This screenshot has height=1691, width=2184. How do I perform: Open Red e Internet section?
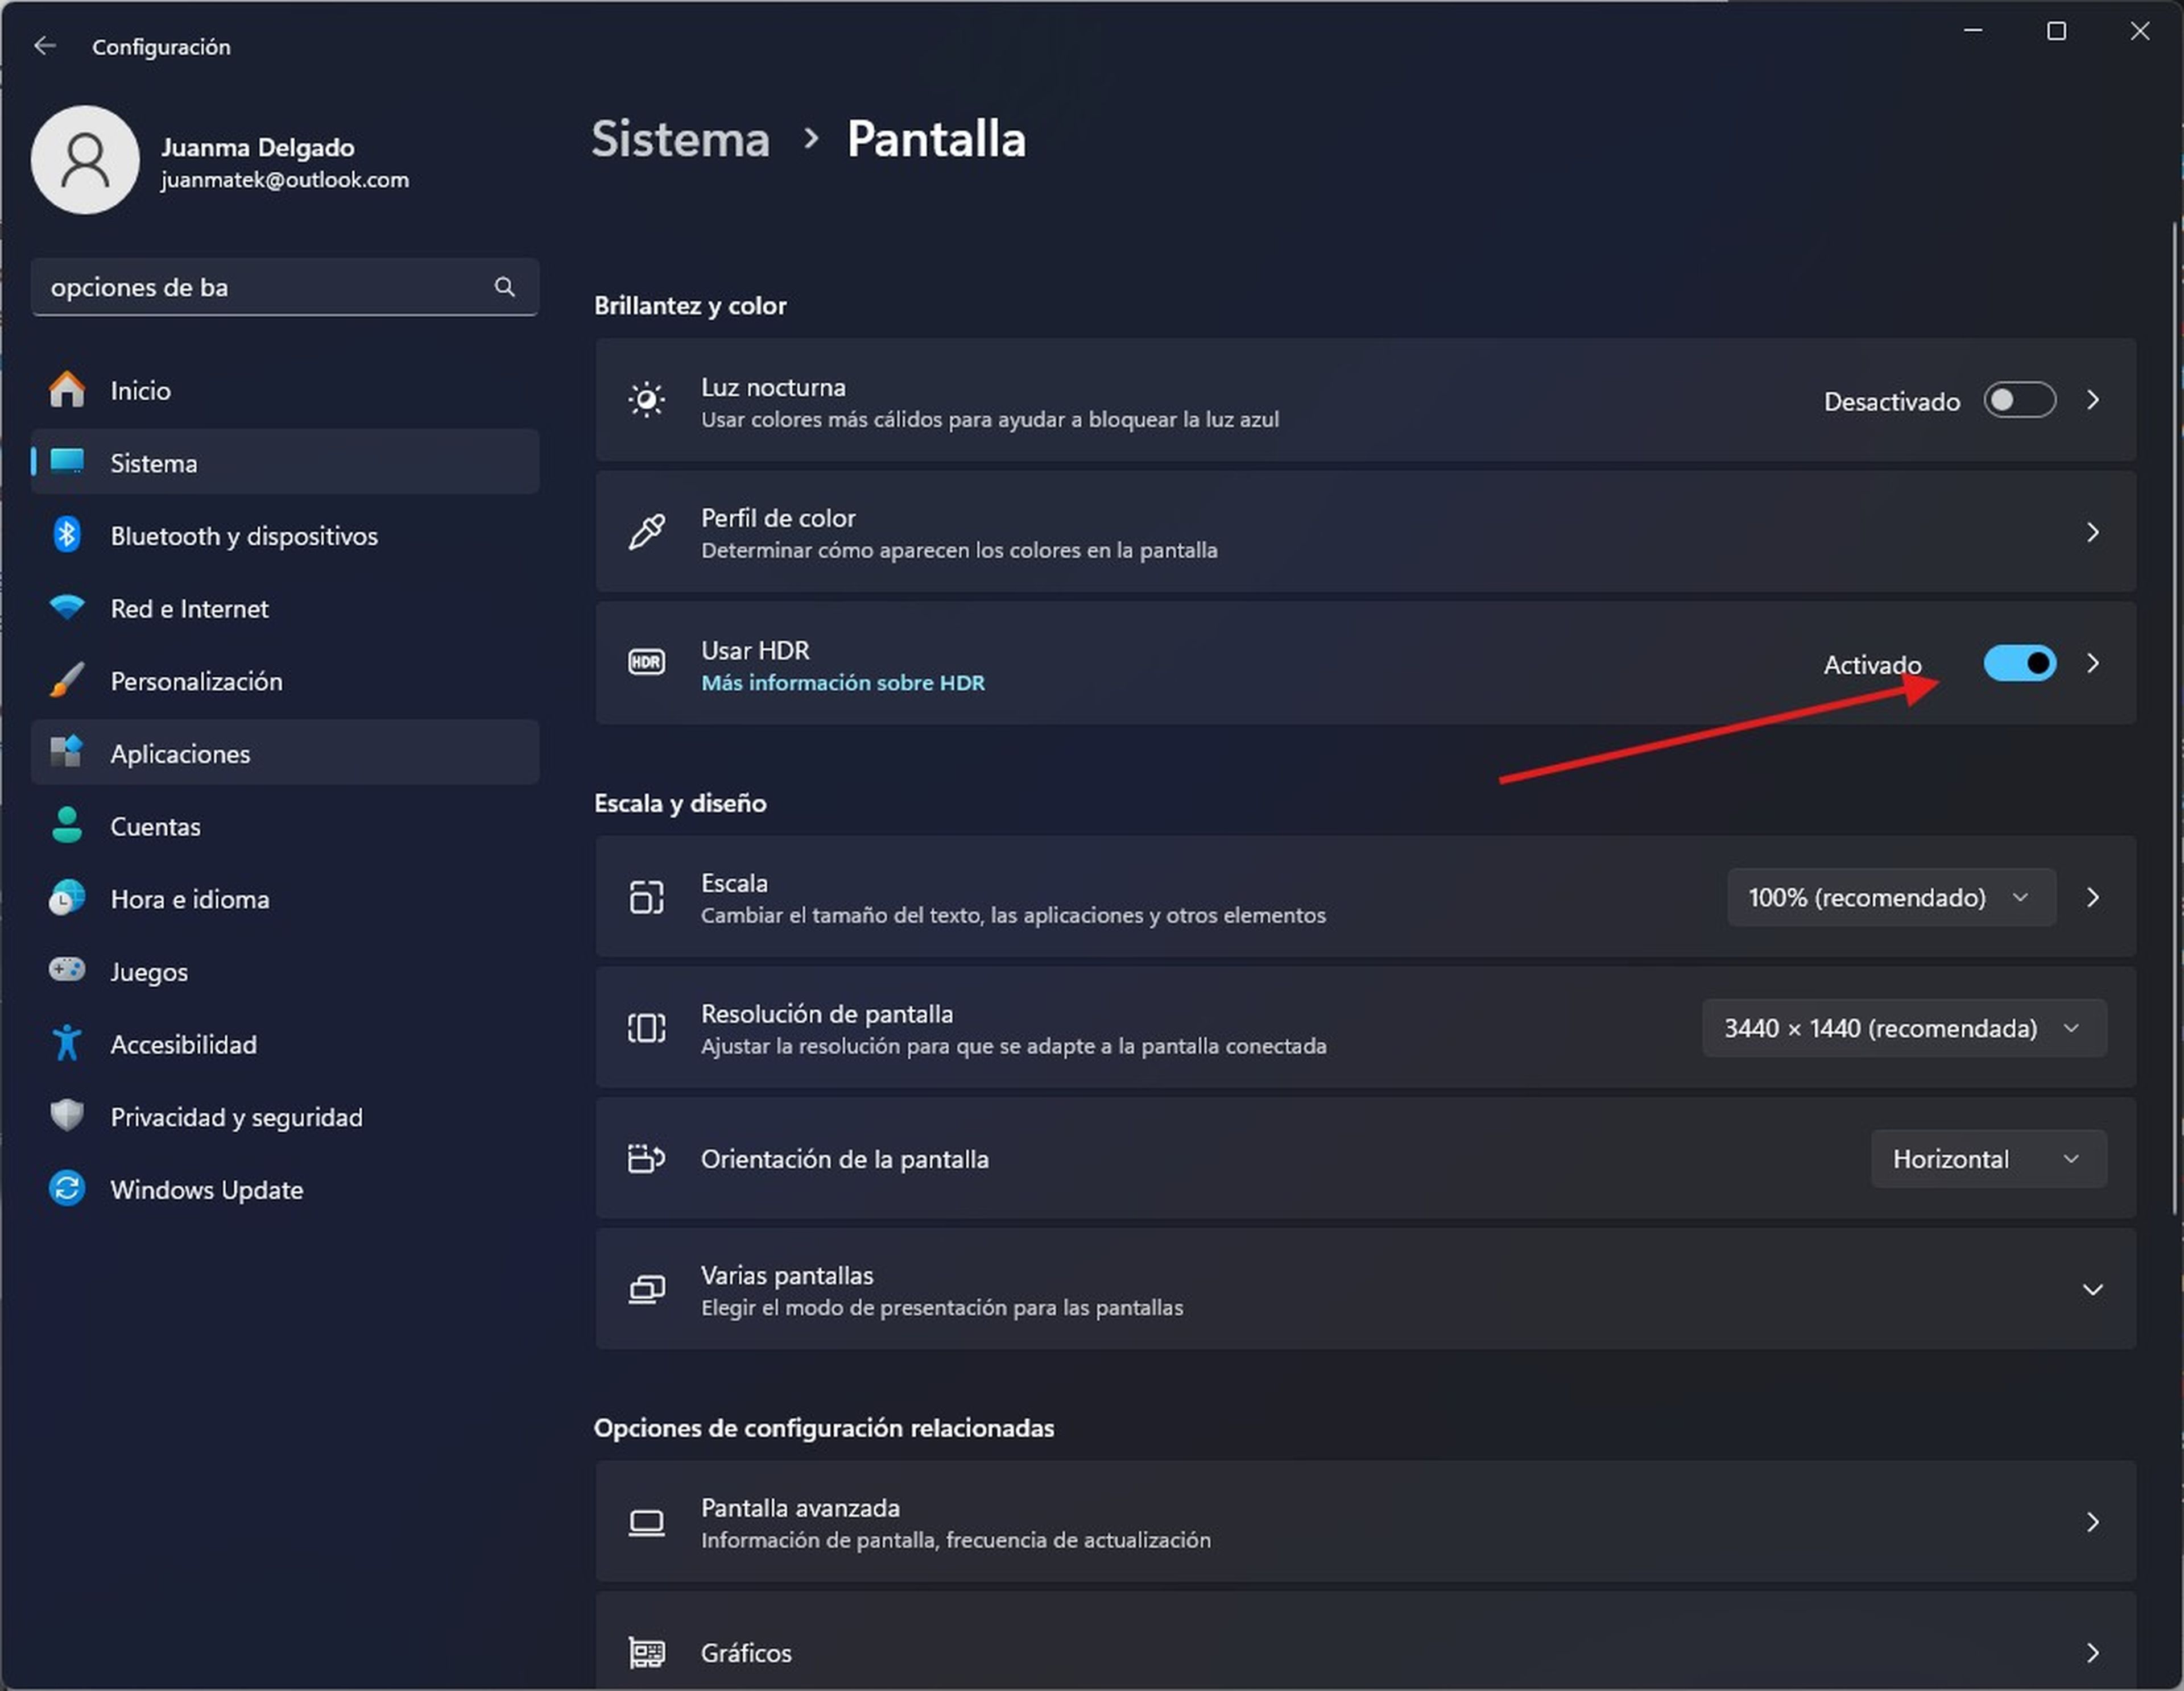click(285, 608)
